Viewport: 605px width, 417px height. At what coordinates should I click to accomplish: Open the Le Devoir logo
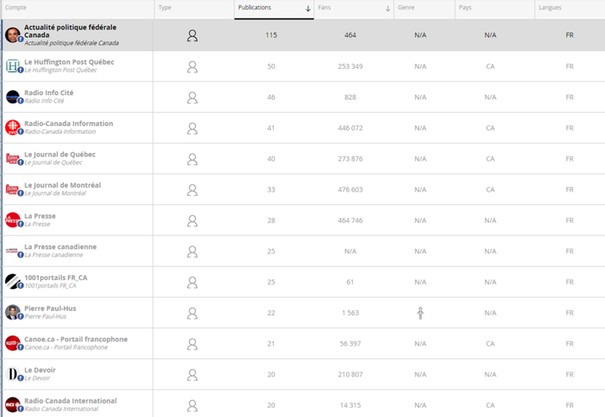point(13,374)
